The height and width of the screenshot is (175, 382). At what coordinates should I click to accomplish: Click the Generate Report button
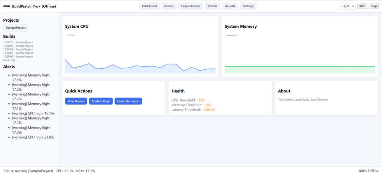[128, 101]
